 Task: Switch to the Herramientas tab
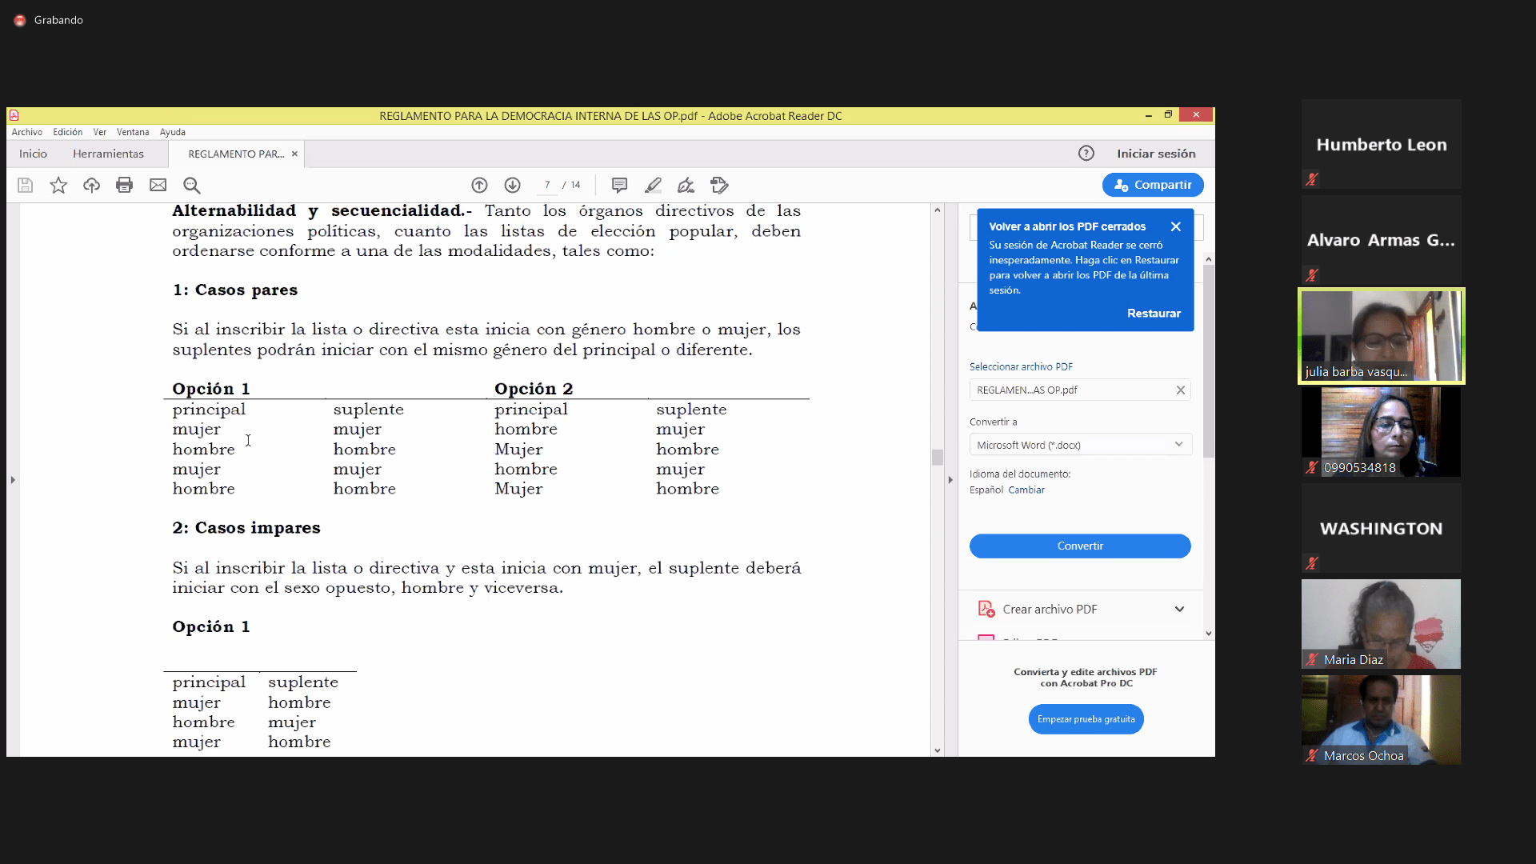[109, 154]
